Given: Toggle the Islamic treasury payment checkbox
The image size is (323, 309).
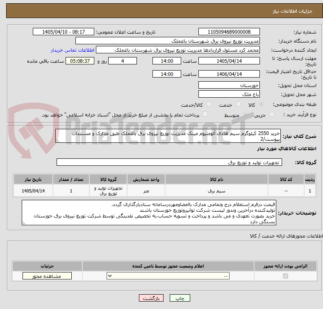Looking at the screenshot, I should click(205, 114).
